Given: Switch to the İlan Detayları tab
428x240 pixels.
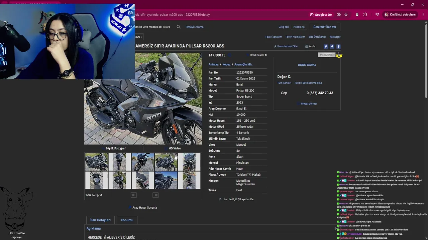Looking at the screenshot, I should pyautogui.click(x=100, y=220).
